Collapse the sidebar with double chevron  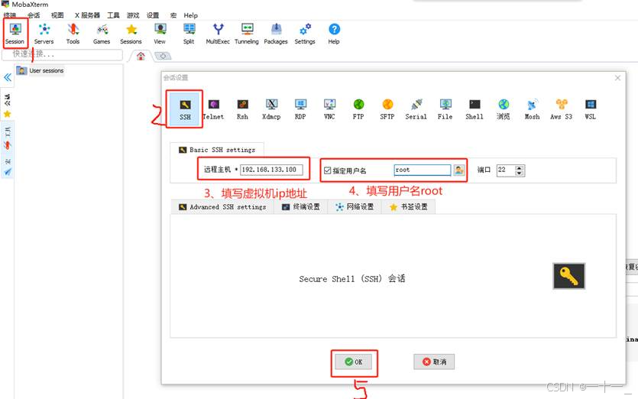coord(8,77)
